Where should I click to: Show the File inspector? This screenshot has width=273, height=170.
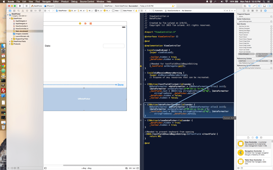coord(244,11)
